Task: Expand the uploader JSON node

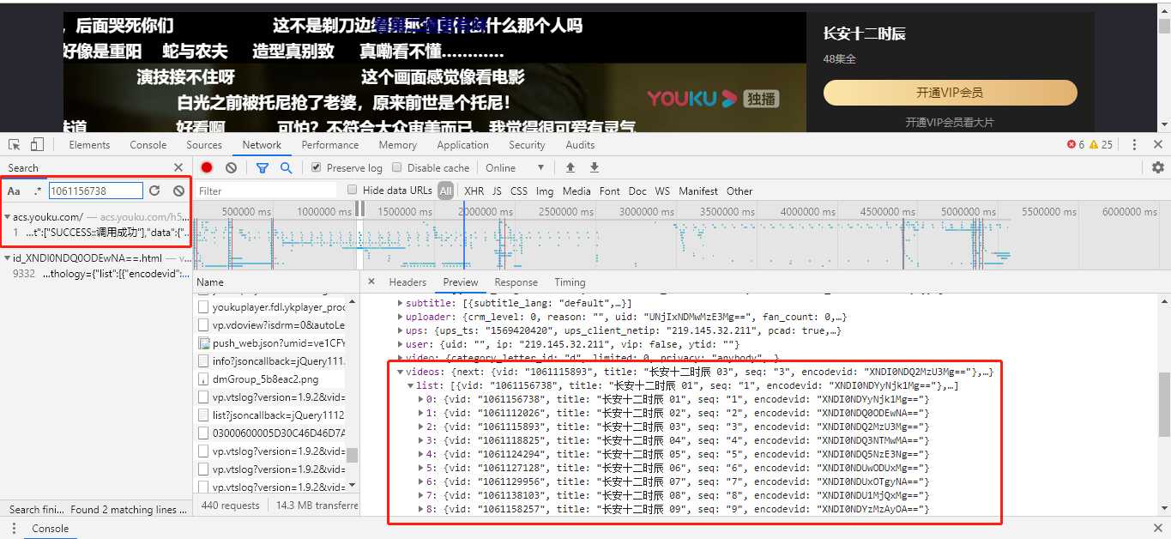Action: click(x=401, y=317)
